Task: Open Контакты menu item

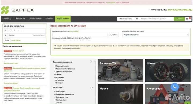Action: pos(49,19)
